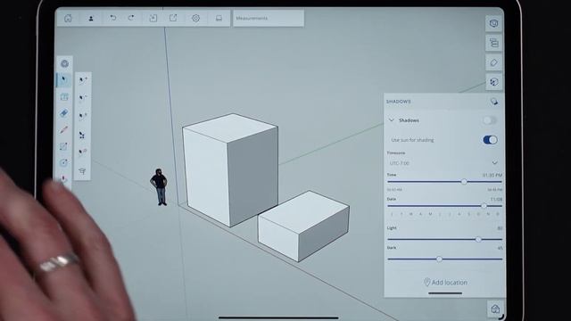This screenshot has height=321, width=571.
Task: Choose toggle-selection arrow option
Action: point(83,116)
